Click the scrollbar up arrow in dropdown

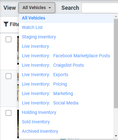click(x=116, y=16)
